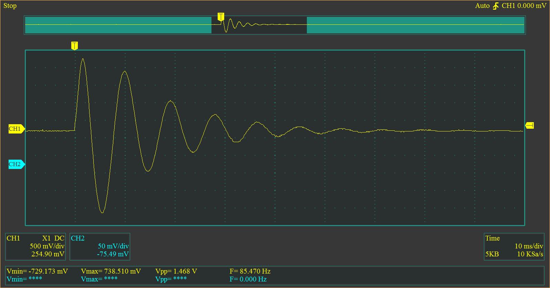Click the CH2 Vmax **** measurement
Screen dimensions: 550x288
99,279
